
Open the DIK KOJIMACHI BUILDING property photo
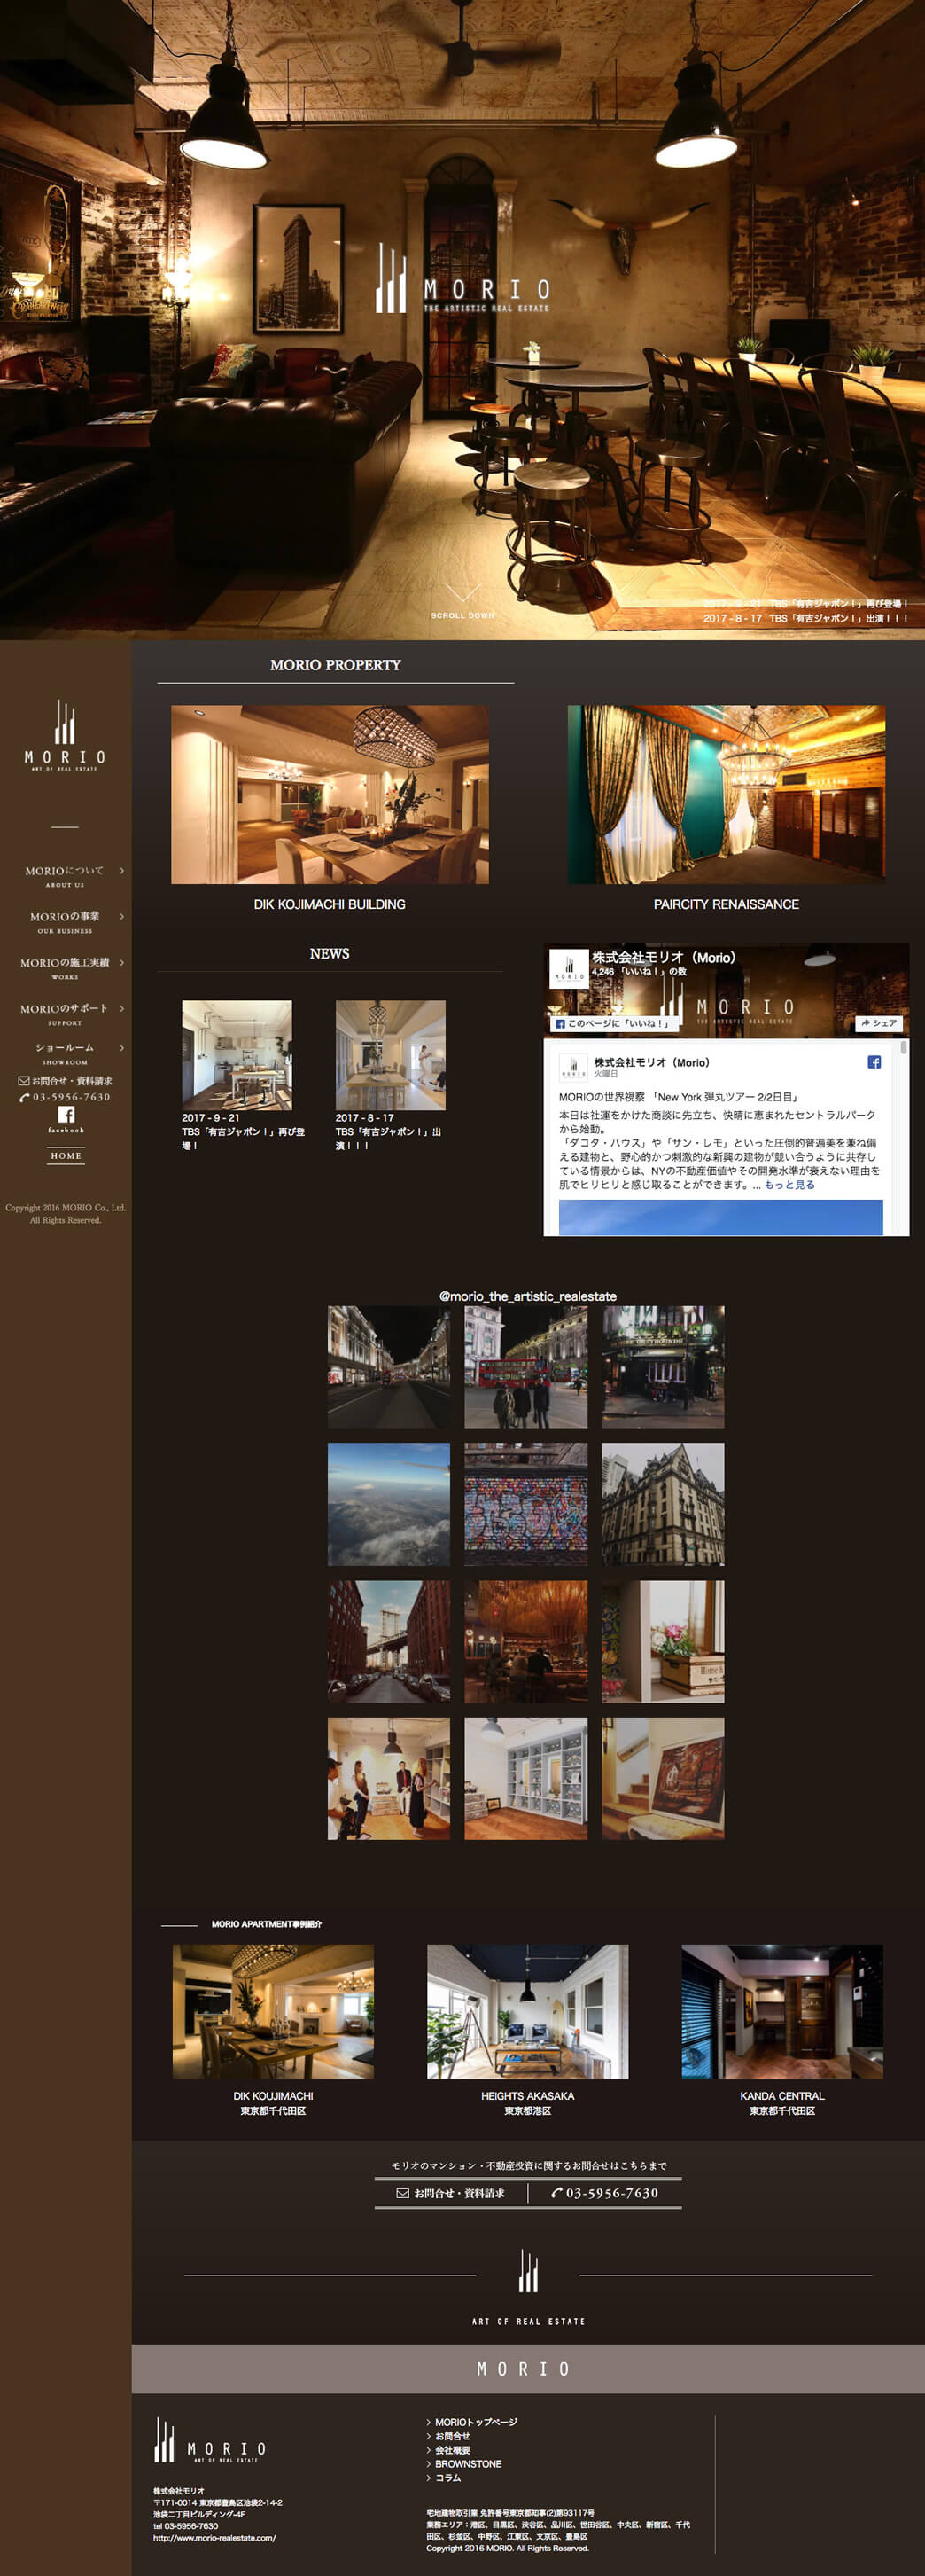330,794
